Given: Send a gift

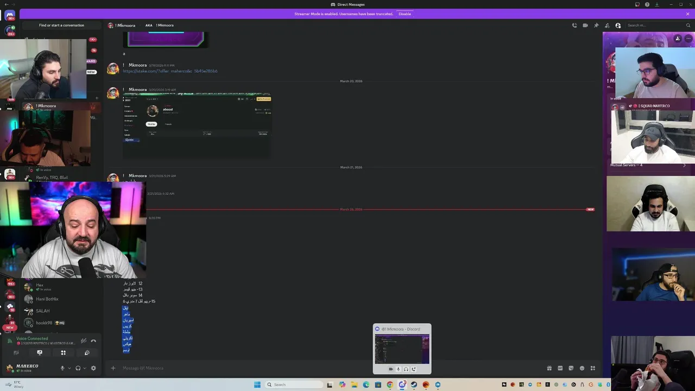Looking at the screenshot, I should (x=549, y=368).
